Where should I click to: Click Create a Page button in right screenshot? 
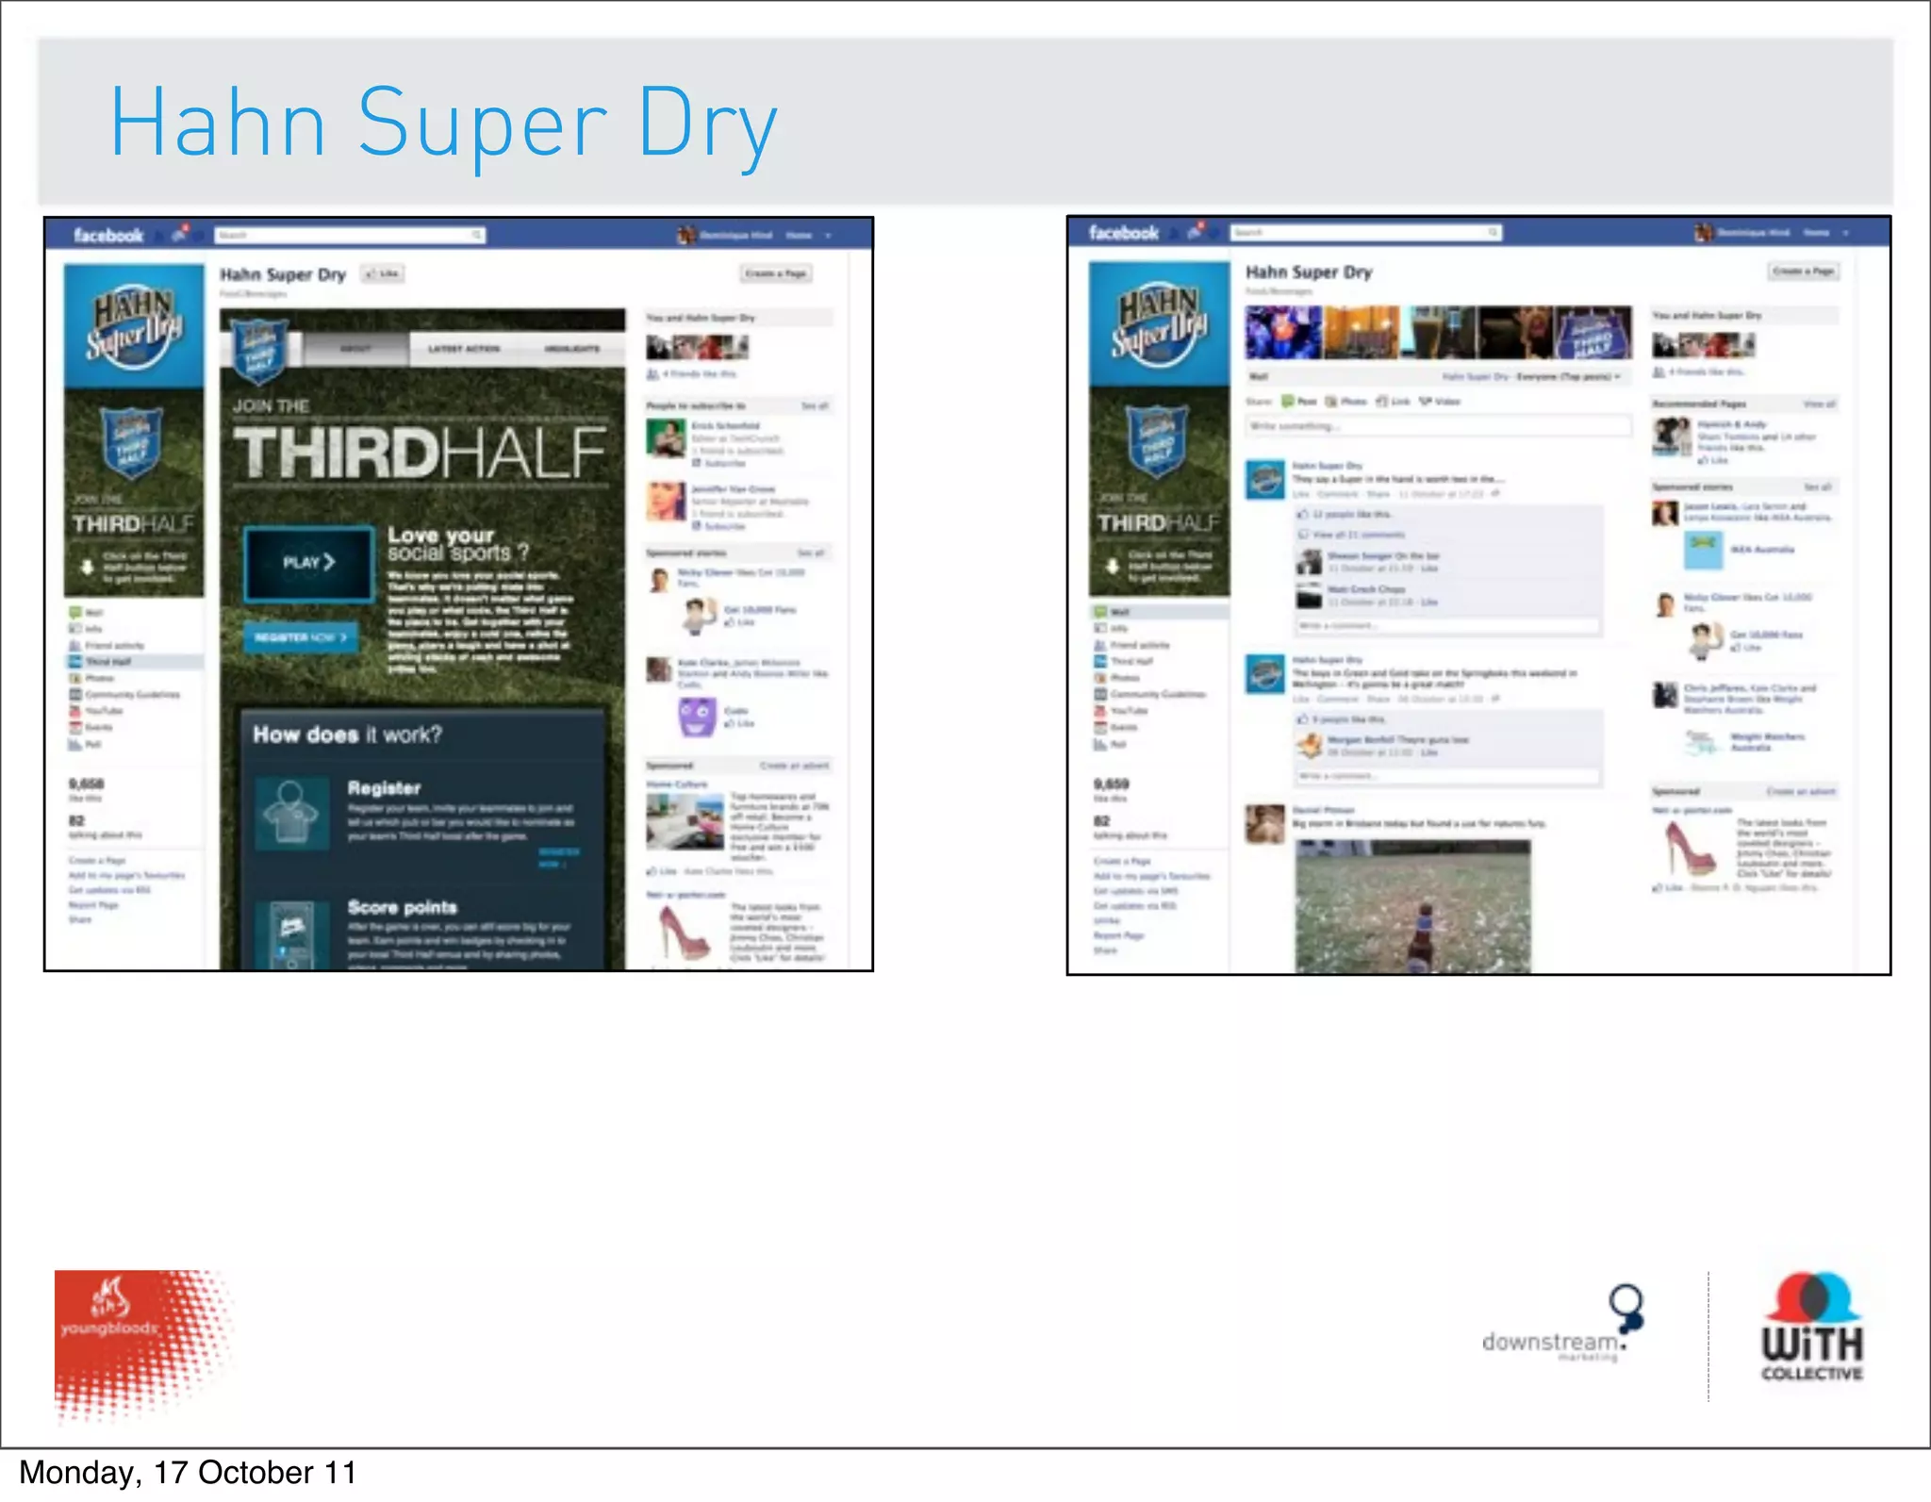[1803, 272]
